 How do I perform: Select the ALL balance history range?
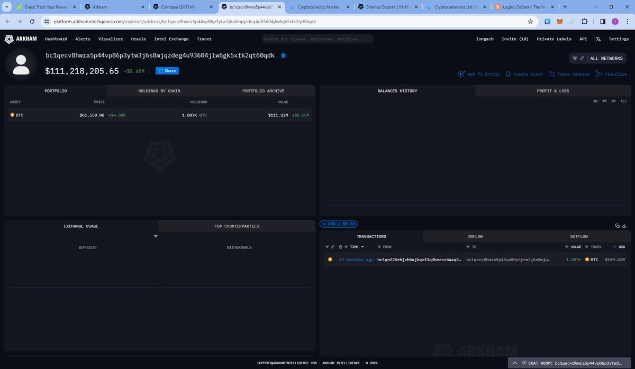click(x=623, y=101)
